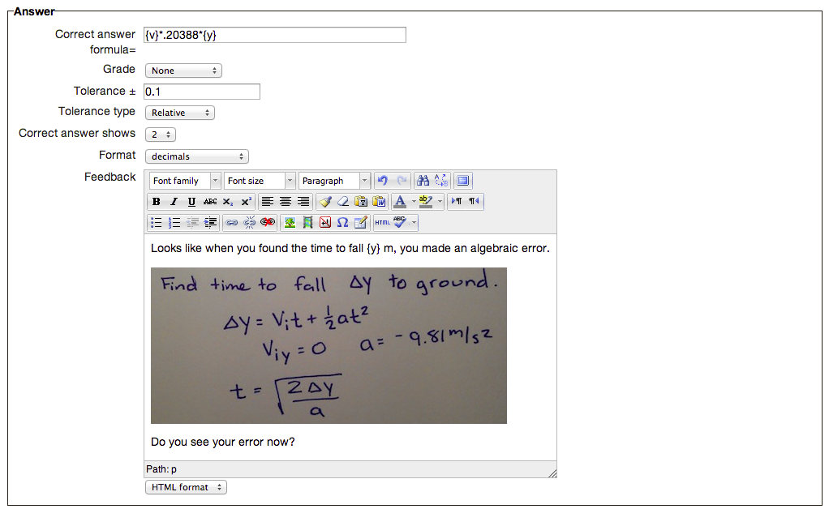Toggle unordered bullet list
Viewport: 829px width, 509px height.
tap(157, 222)
